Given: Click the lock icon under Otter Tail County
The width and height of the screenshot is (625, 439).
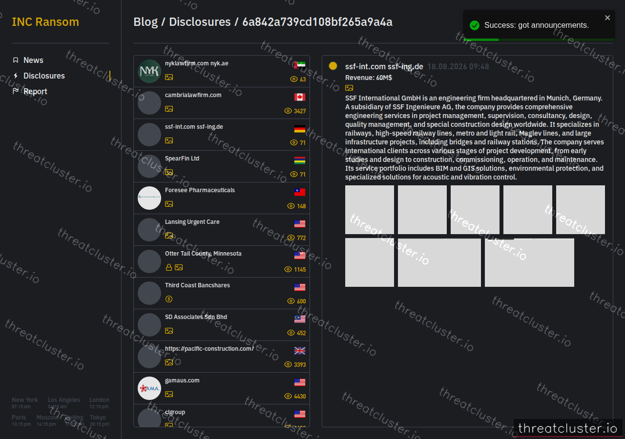Looking at the screenshot, I should coord(169,267).
